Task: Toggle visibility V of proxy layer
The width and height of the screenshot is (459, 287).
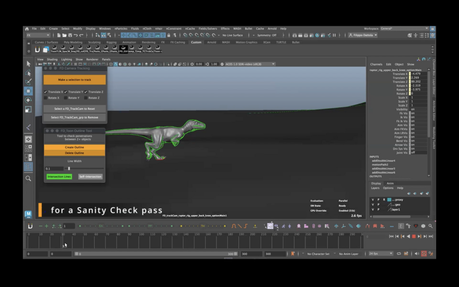Action: click(373, 200)
